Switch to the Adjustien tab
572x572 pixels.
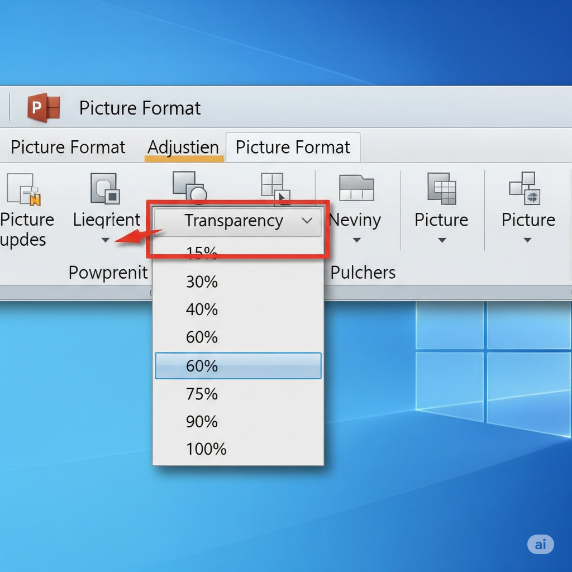(x=183, y=147)
